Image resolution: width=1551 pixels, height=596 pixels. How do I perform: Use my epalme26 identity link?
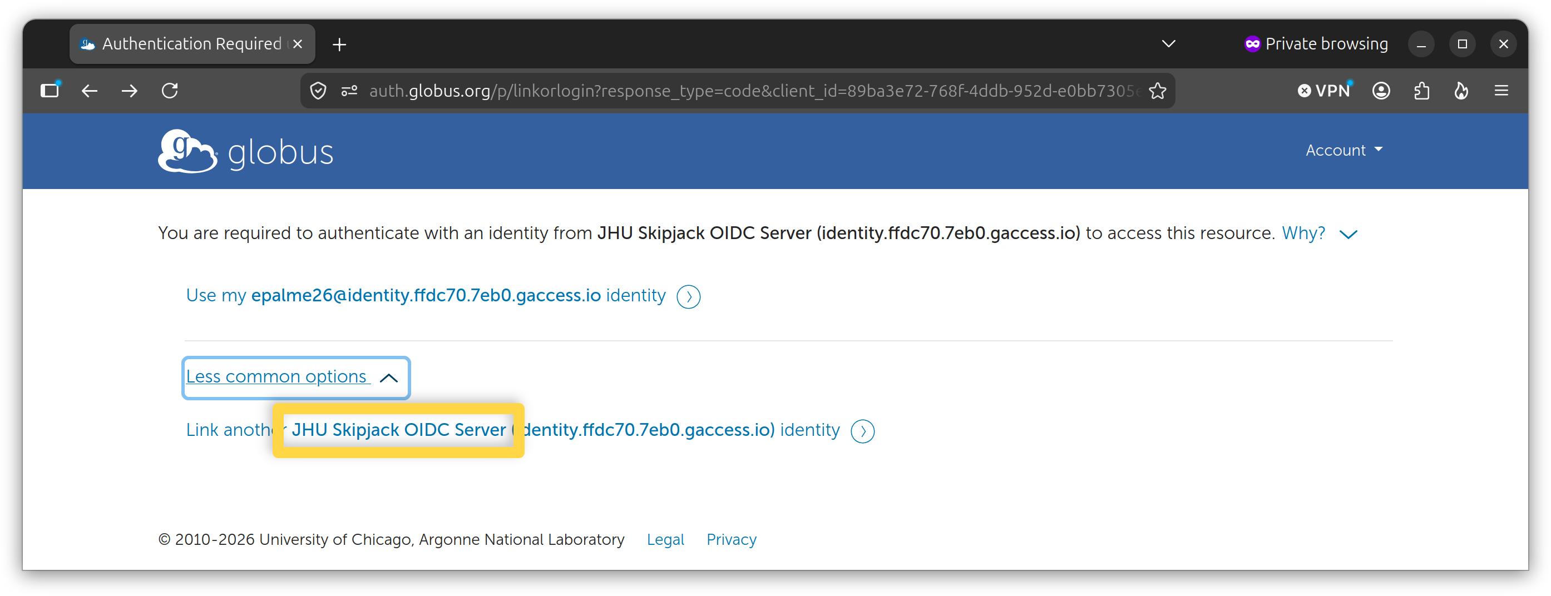pyautogui.click(x=426, y=295)
